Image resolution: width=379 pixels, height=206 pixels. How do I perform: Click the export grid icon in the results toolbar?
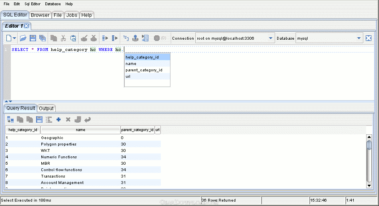10,119
